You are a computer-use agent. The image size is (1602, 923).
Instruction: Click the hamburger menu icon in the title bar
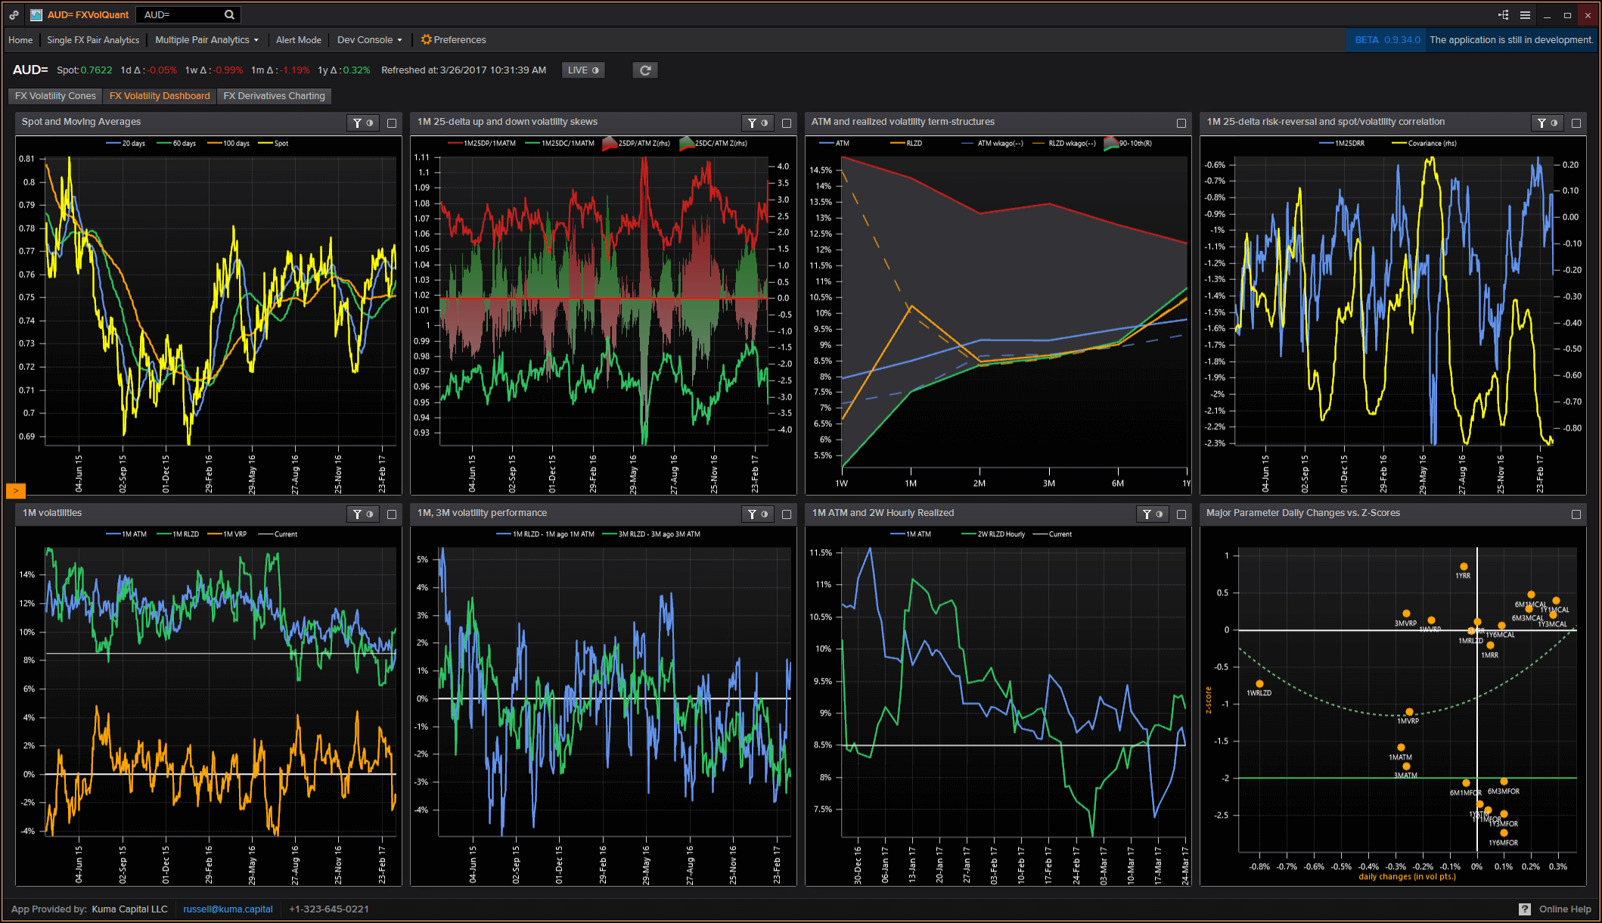point(1524,14)
